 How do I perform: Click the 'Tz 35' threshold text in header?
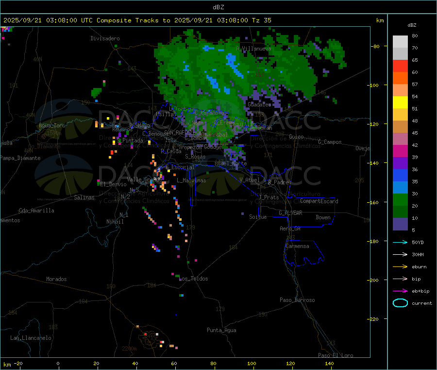pyautogui.click(x=261, y=20)
